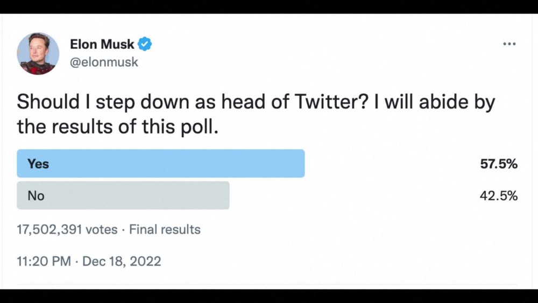Viewport: 538px width, 303px height.
Task: Click the 42.5% result percentage
Action: click(499, 196)
